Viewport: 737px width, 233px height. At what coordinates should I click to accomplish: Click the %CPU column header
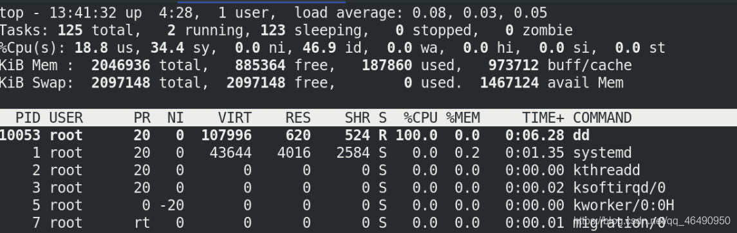point(421,117)
